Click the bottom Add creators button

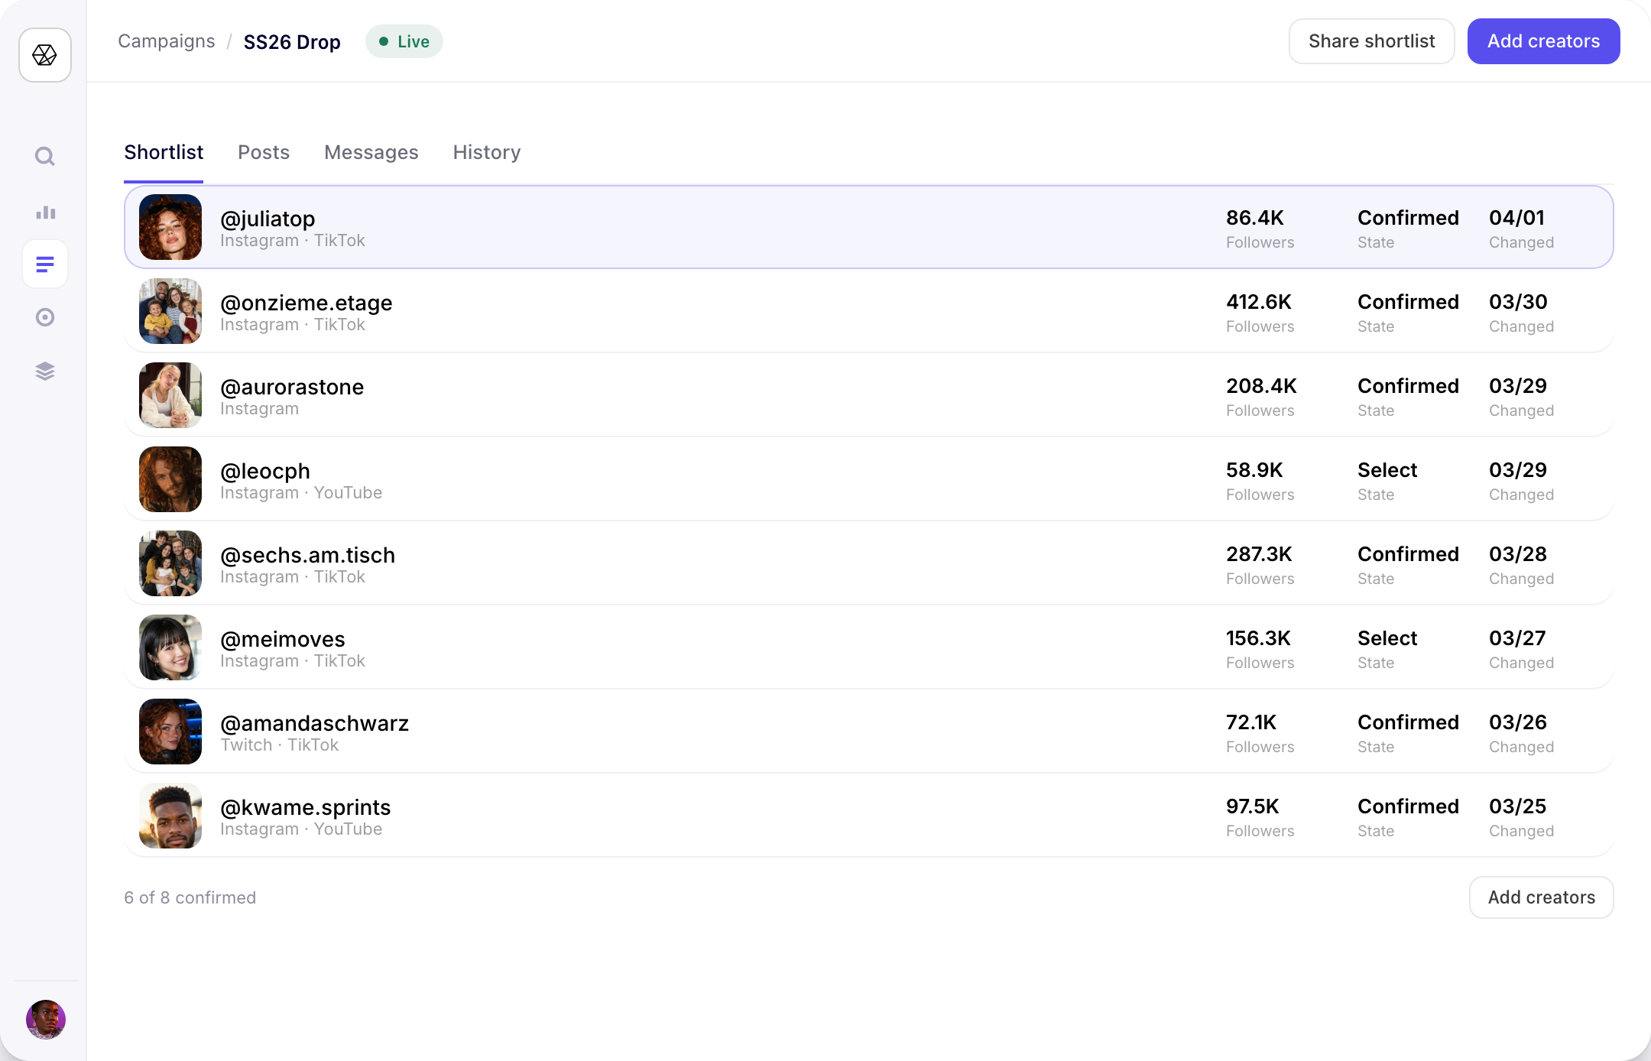coord(1541,897)
